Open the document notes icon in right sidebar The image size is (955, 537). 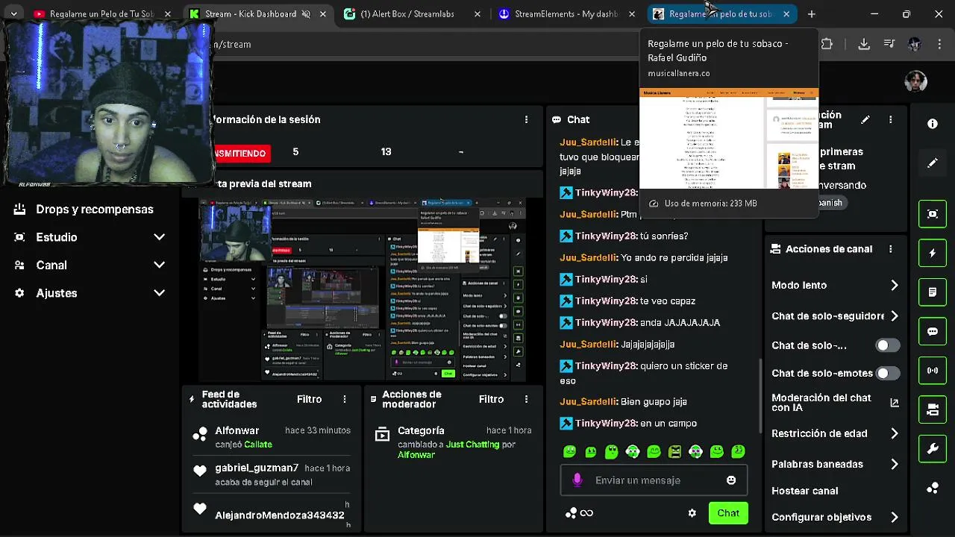point(933,292)
